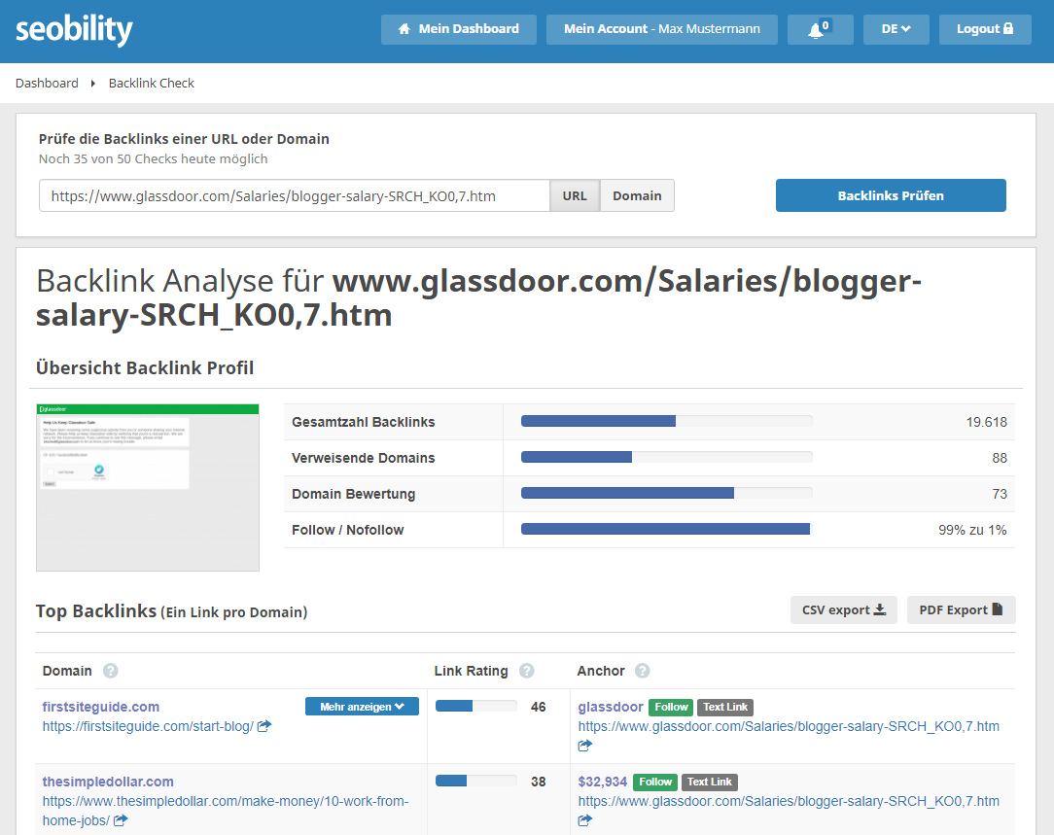Open help icon next to Domain column
The height and width of the screenshot is (835, 1054).
click(x=110, y=671)
